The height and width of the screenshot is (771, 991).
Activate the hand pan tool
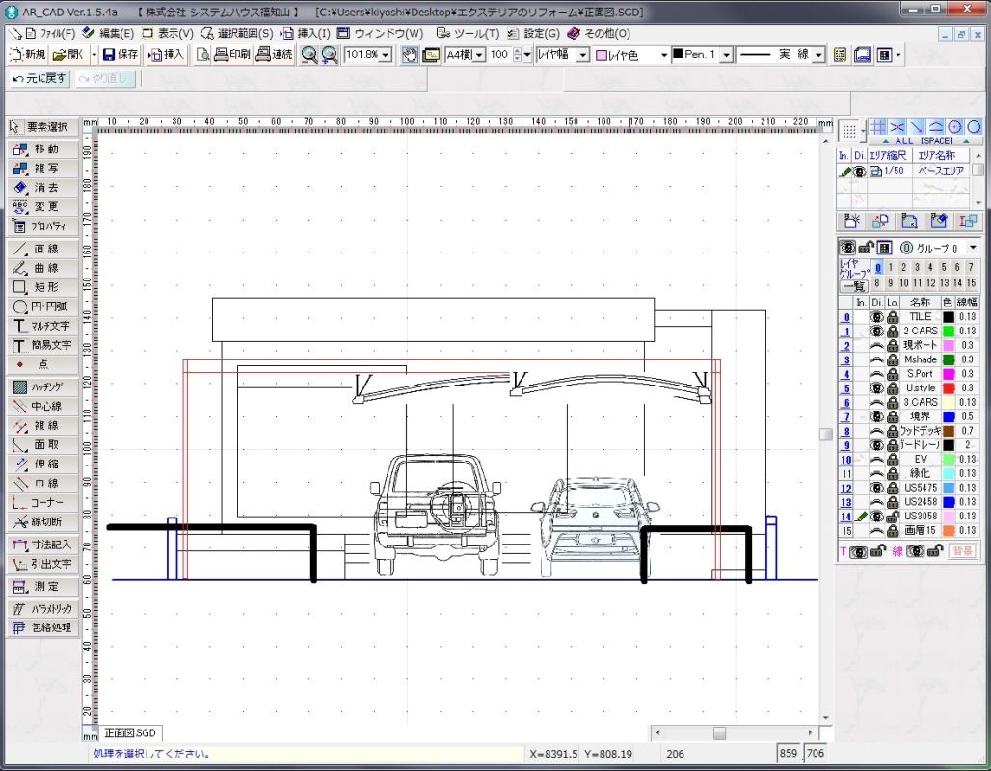click(410, 55)
